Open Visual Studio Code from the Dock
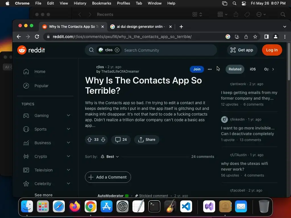Viewport: 291px width, 218px height. [x=186, y=206]
